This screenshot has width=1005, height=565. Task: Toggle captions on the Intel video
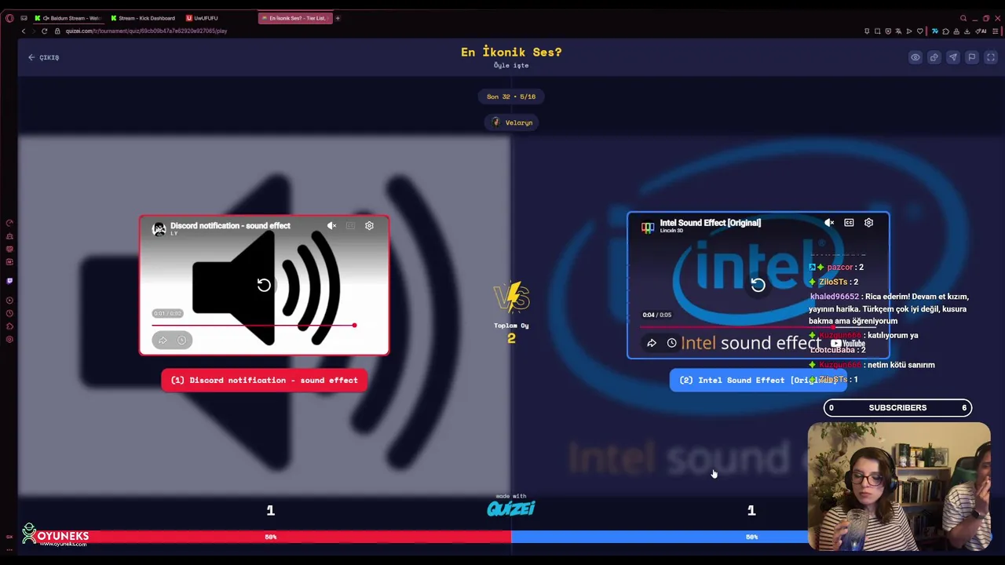coord(849,223)
